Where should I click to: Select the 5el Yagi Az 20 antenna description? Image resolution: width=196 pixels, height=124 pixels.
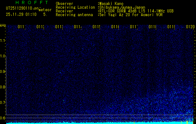click(x=131, y=15)
